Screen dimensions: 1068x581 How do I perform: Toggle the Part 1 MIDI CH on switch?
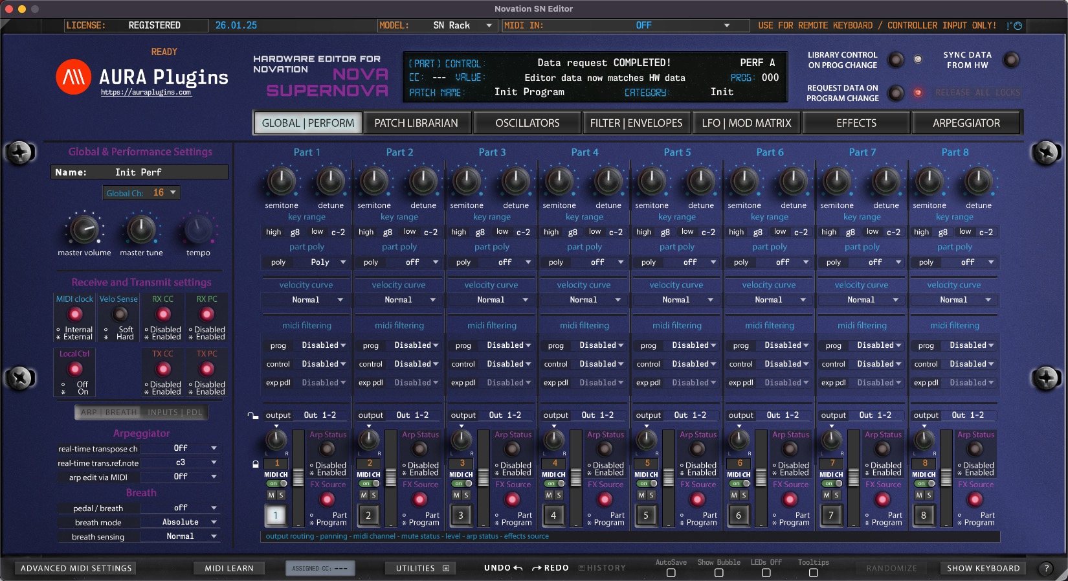(277, 484)
